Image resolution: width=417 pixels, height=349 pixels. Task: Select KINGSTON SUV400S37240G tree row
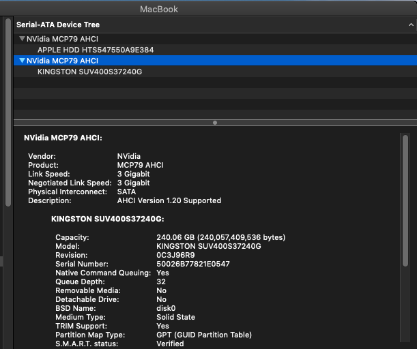click(215, 72)
